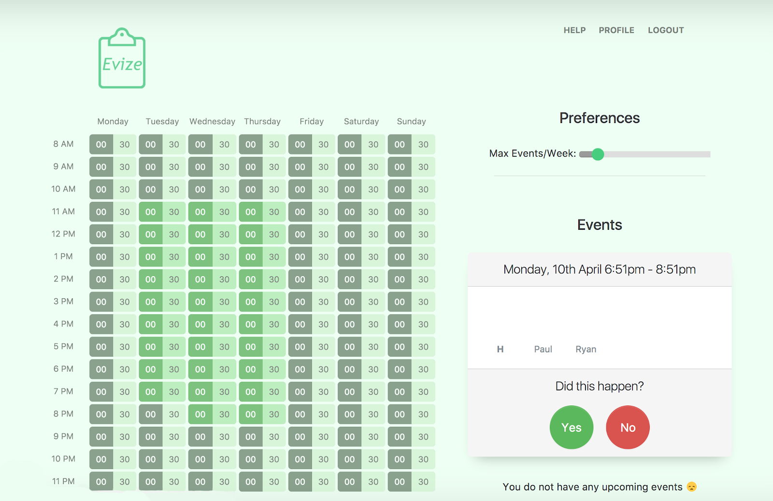Click the Monday 10th April event header
This screenshot has height=501, width=773.
tap(599, 269)
